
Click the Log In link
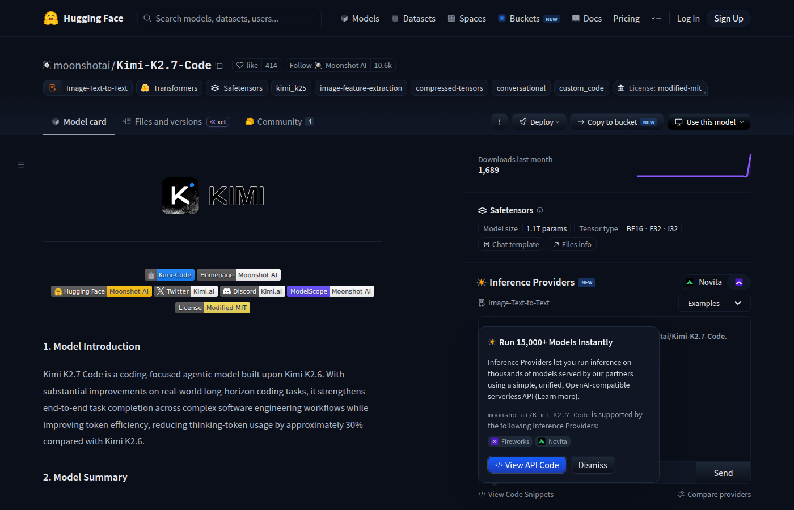(x=688, y=18)
